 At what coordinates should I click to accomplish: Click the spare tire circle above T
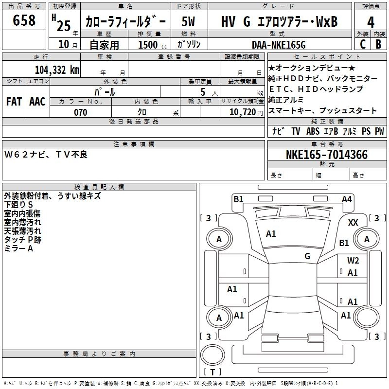[x=212, y=355]
